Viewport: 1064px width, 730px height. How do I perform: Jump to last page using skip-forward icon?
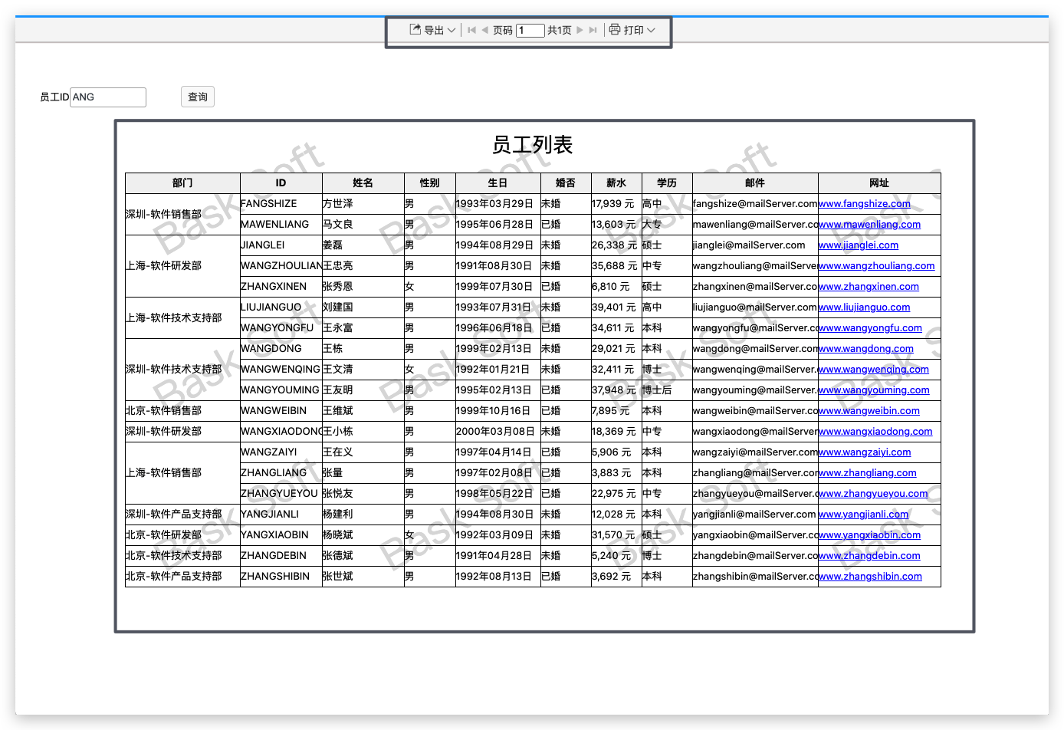pyautogui.click(x=593, y=30)
